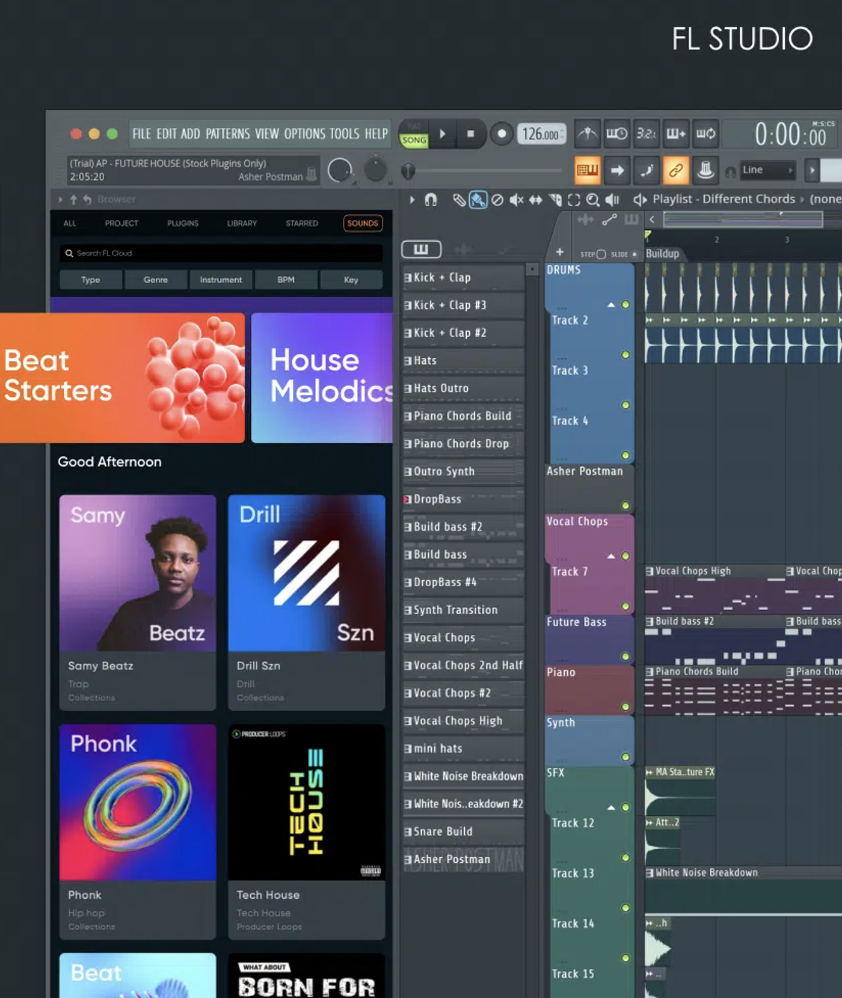Enable loop recording icon
This screenshot has height=998, width=842.
click(705, 133)
